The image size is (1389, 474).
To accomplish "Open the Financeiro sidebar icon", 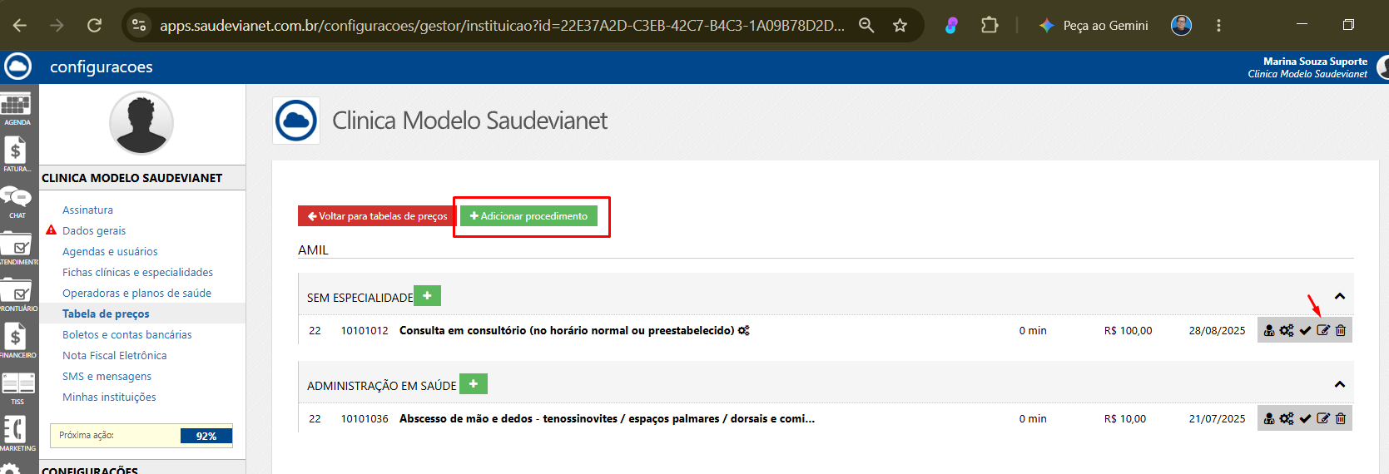I will (16, 341).
